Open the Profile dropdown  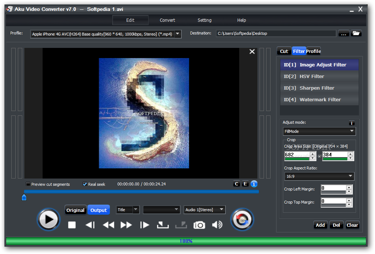(x=178, y=34)
